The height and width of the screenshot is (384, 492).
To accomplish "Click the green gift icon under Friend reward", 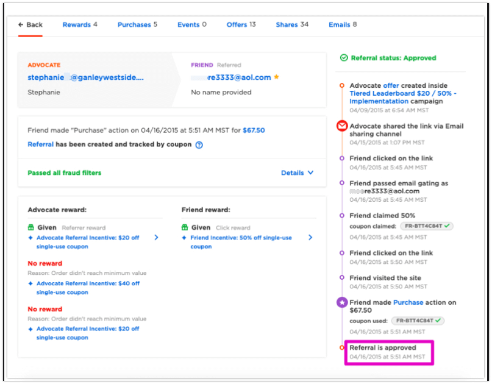I will [x=185, y=227].
